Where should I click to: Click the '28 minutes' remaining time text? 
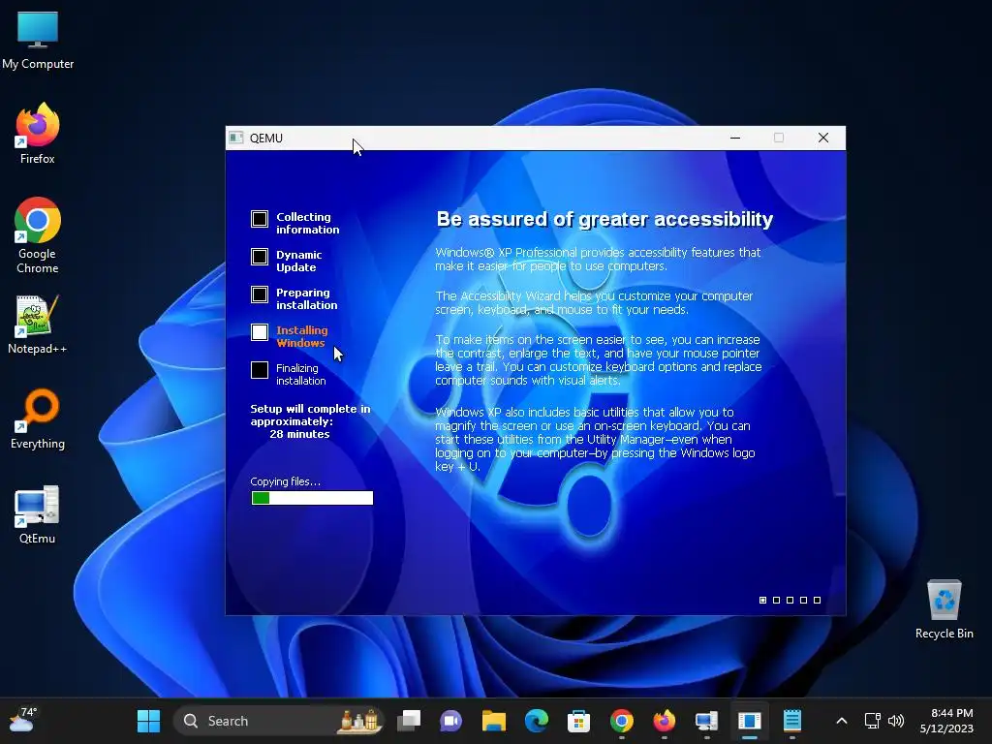[x=299, y=434]
